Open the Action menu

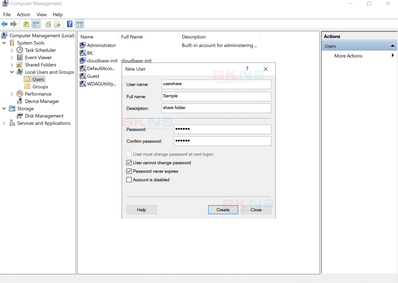[x=23, y=15]
